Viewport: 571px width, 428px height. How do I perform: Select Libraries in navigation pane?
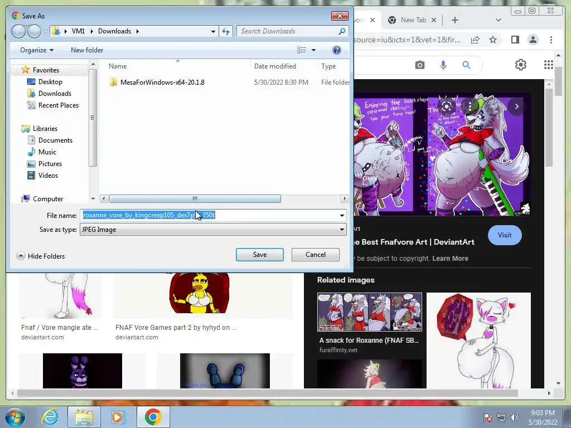pyautogui.click(x=45, y=129)
